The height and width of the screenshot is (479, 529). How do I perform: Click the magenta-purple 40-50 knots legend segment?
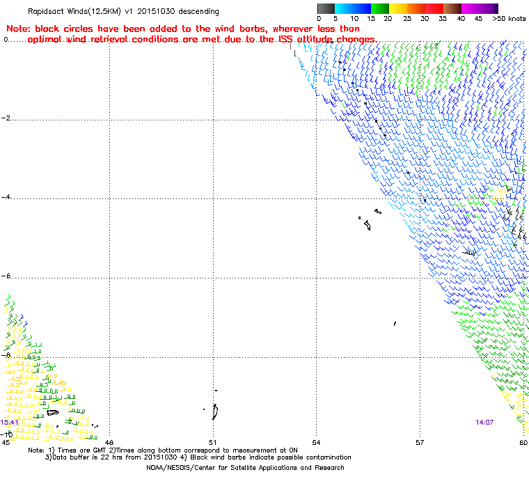tap(480, 8)
